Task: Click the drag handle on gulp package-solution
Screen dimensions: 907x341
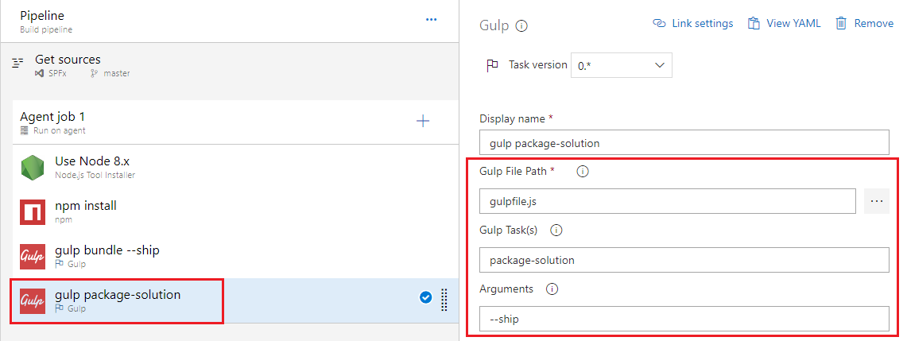Action: [444, 299]
